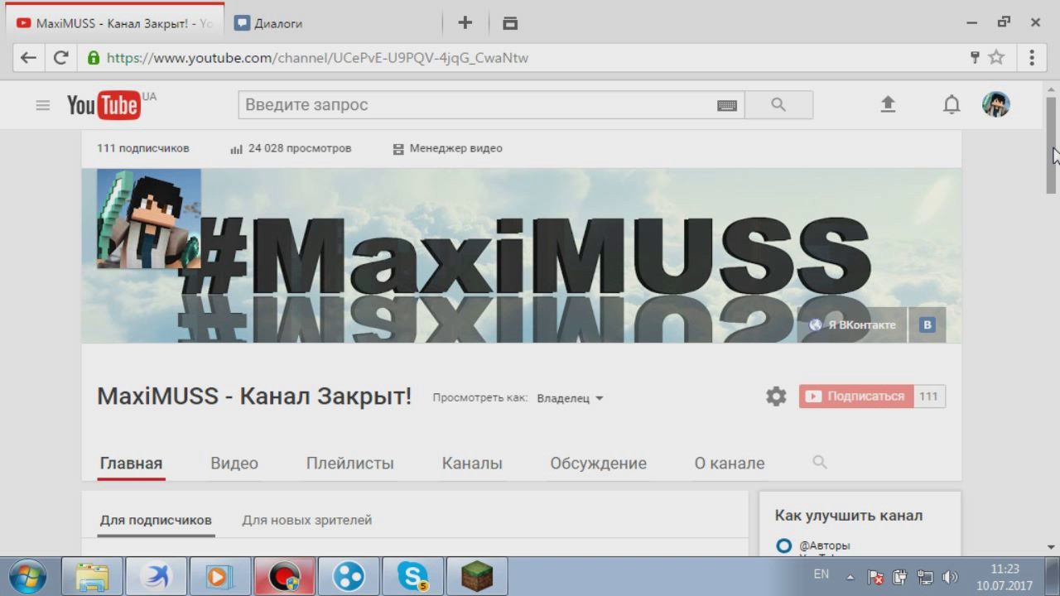Open File Explorer from taskbar
The width and height of the screenshot is (1060, 596).
tap(92, 576)
